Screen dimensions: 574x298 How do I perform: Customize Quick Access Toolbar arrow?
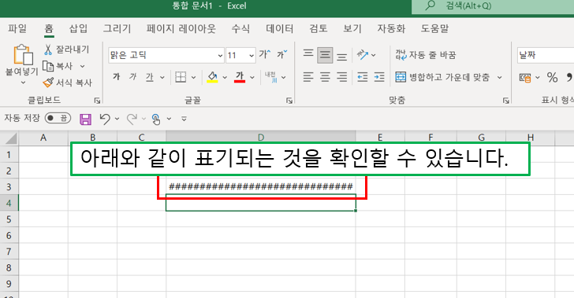pyautogui.click(x=184, y=119)
